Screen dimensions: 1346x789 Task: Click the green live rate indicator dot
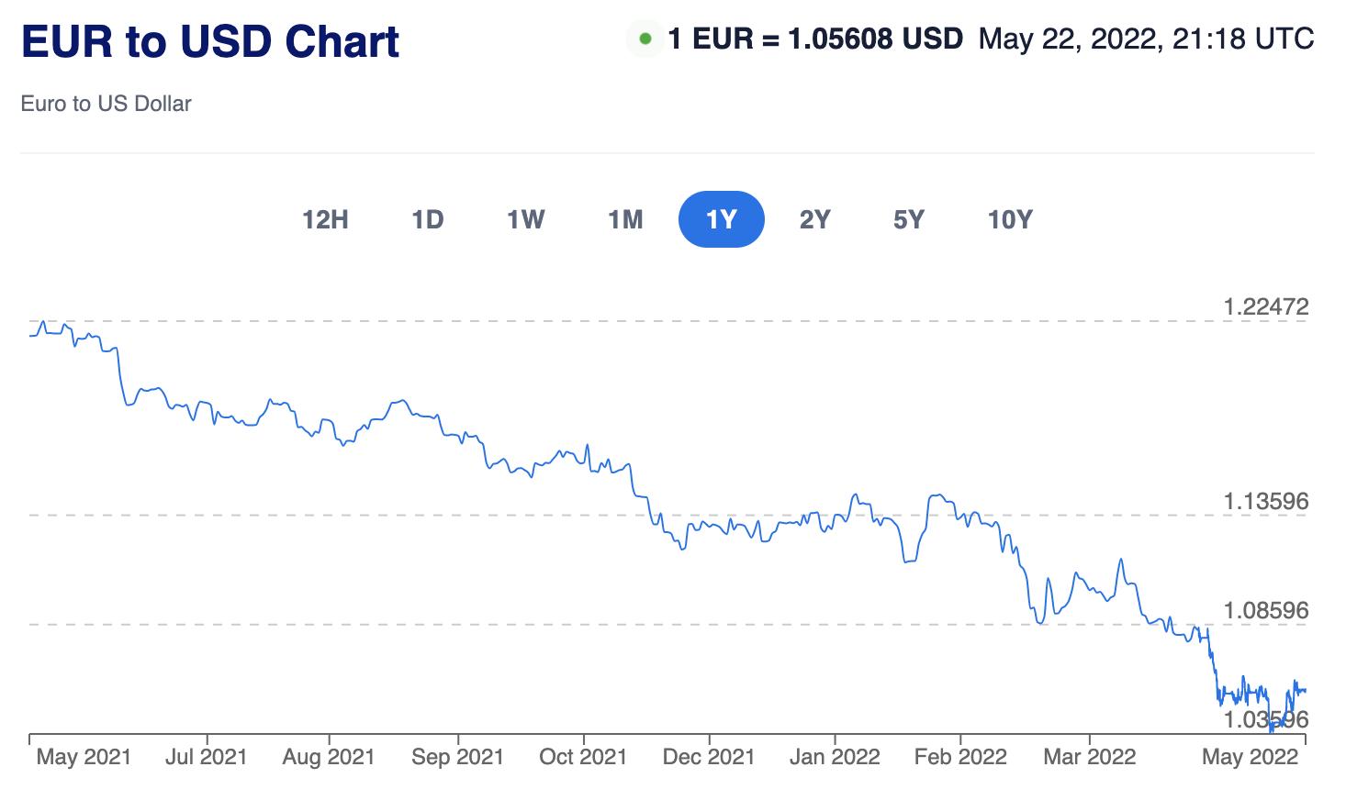pyautogui.click(x=645, y=39)
